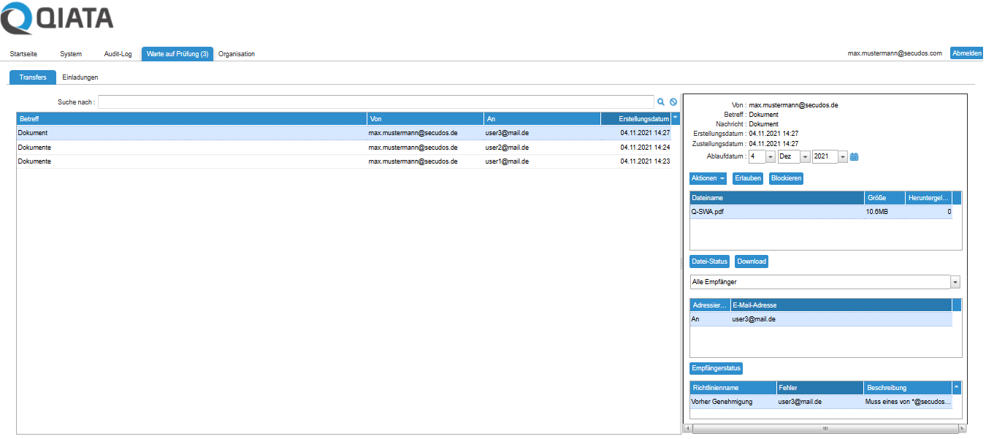Open the Aktionen menu button
Viewport: 986px width, 439px height.
pyautogui.click(x=708, y=178)
